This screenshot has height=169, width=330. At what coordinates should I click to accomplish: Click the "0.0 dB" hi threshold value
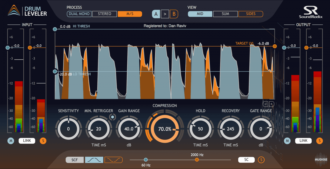click(x=65, y=27)
